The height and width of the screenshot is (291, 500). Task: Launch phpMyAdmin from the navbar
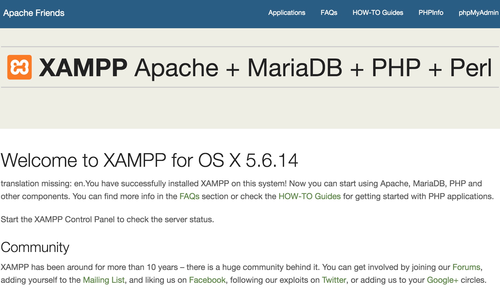click(x=478, y=13)
